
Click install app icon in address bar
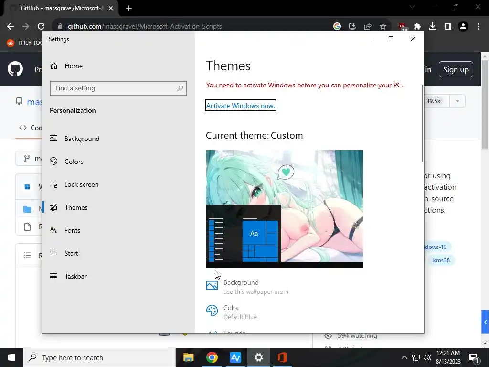pyautogui.click(x=352, y=27)
